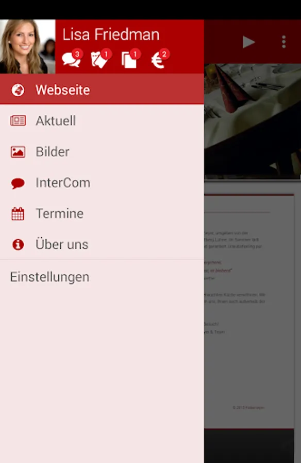Tap the info icon beside Über uns
Screen dimensions: 301x463
pos(18,244)
